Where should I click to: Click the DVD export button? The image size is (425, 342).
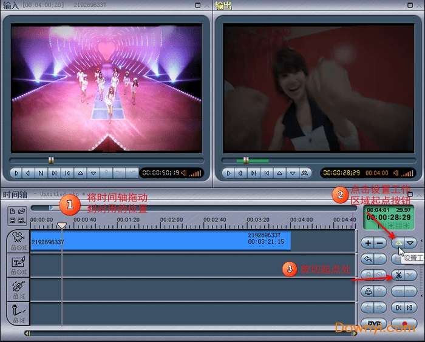click(373, 324)
